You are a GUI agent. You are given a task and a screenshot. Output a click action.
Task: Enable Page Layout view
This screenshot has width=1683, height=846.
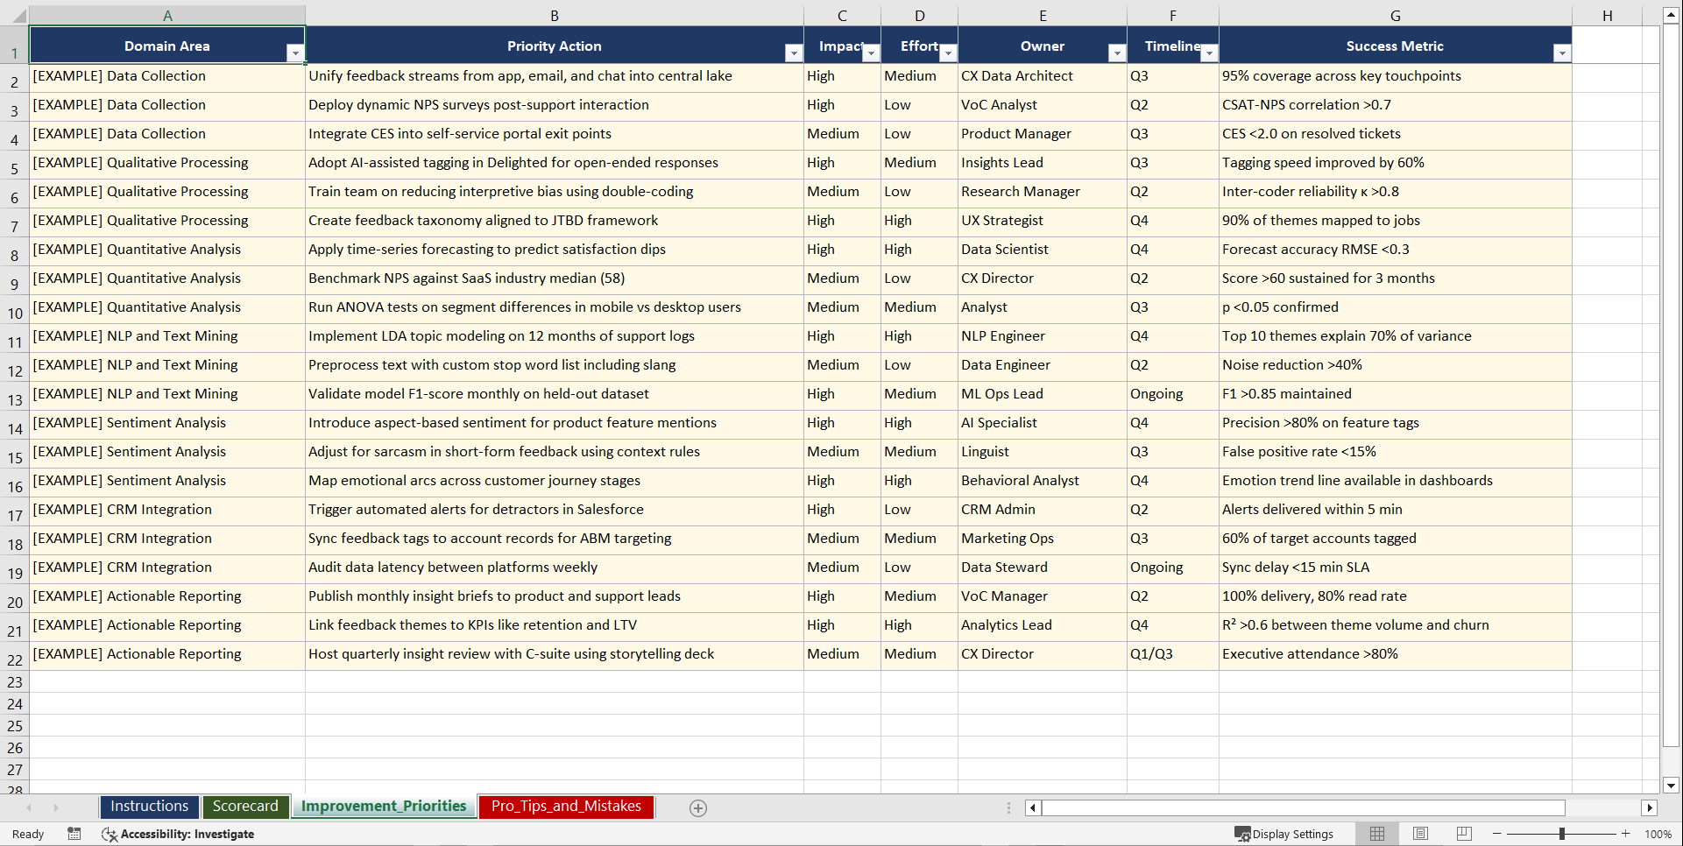point(1420,834)
